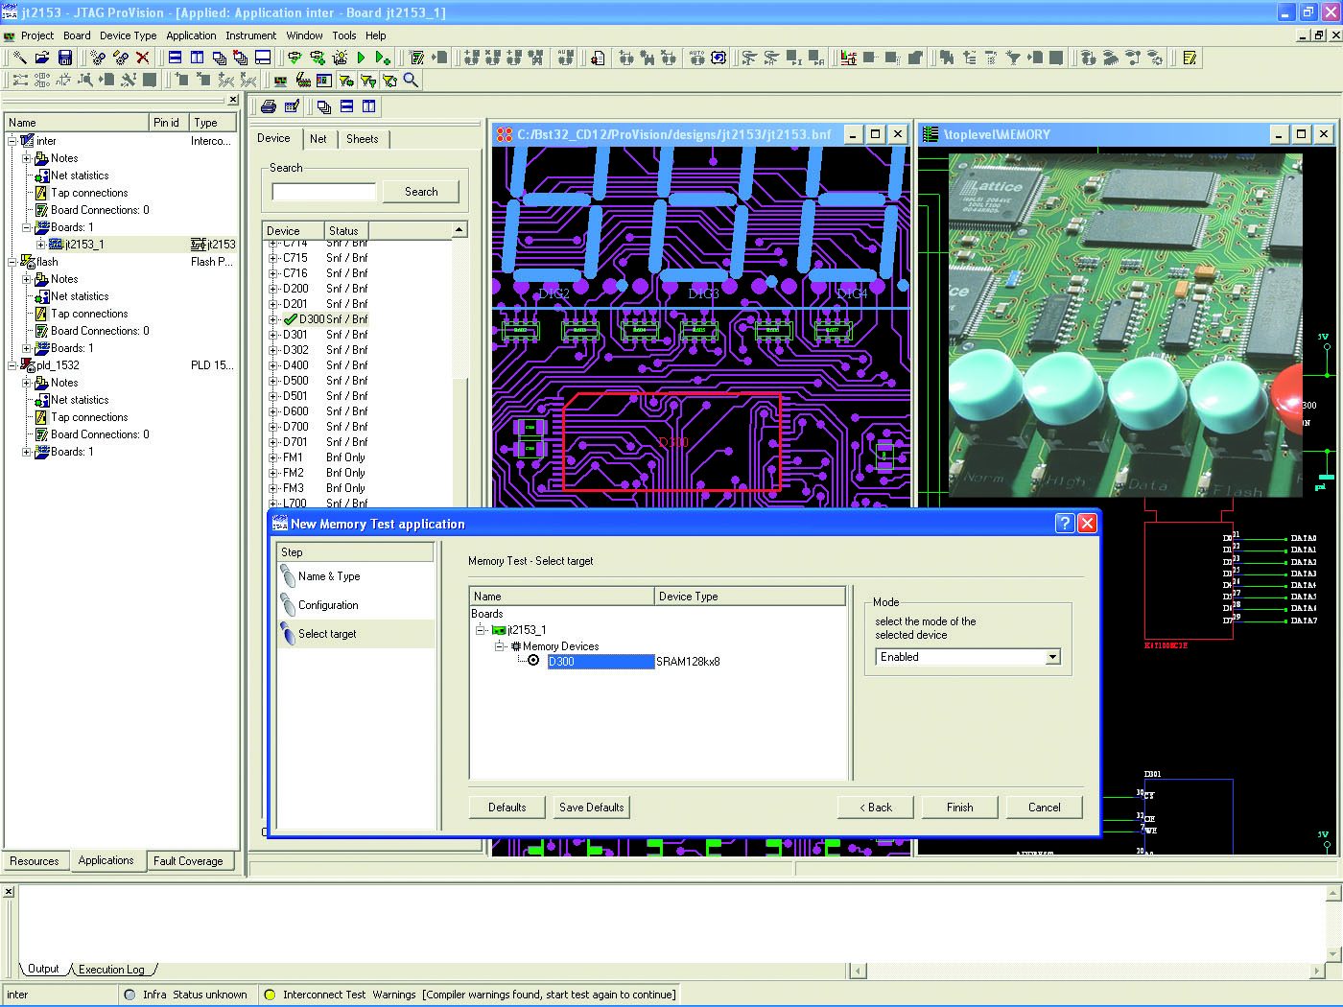
Task: Click the yellow notes icon in toolbar
Action: coord(1190,59)
